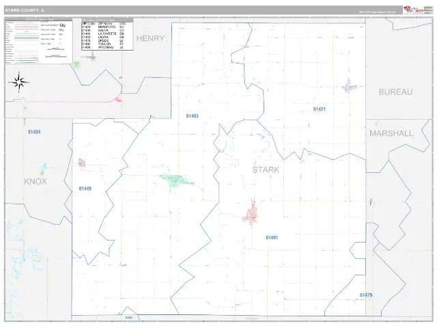Click the MARSHALL county label
Viewport: 437px width, 328px height.
391,134
